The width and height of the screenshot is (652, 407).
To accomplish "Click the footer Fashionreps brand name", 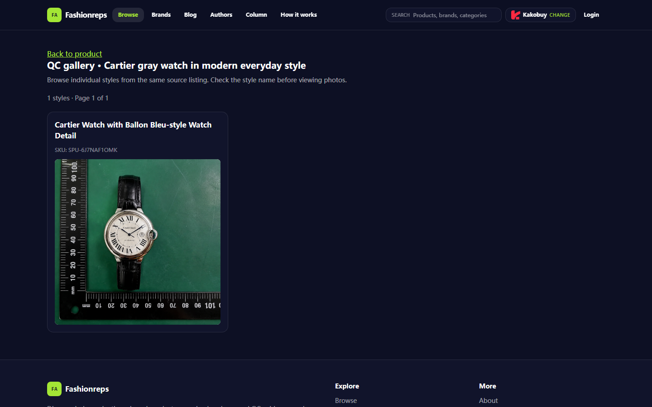I will pyautogui.click(x=87, y=389).
